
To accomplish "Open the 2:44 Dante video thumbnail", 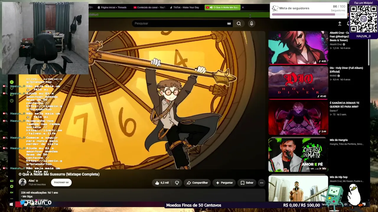I will pyautogui.click(x=298, y=118).
